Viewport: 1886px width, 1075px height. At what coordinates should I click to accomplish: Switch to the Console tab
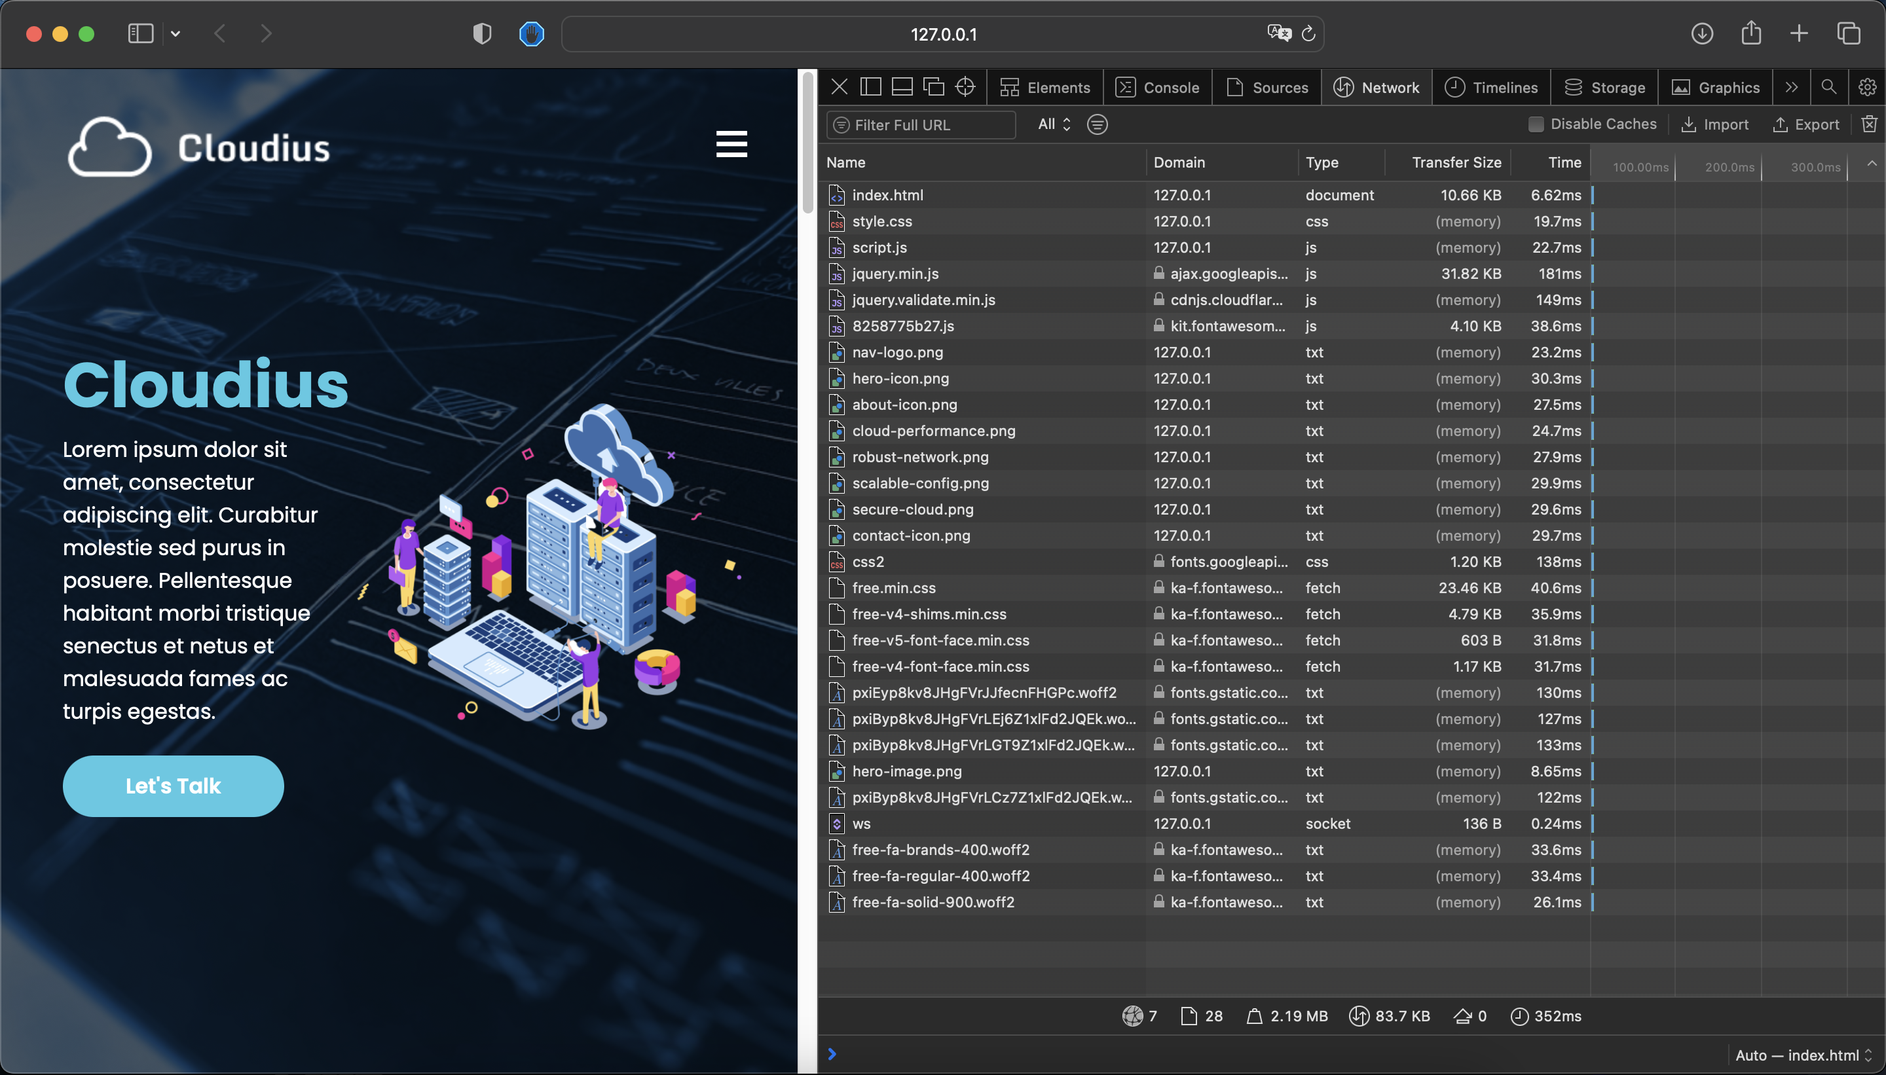pyautogui.click(x=1158, y=87)
